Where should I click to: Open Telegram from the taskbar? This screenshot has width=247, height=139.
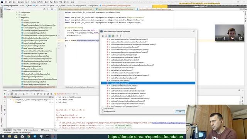(x=35, y=136)
